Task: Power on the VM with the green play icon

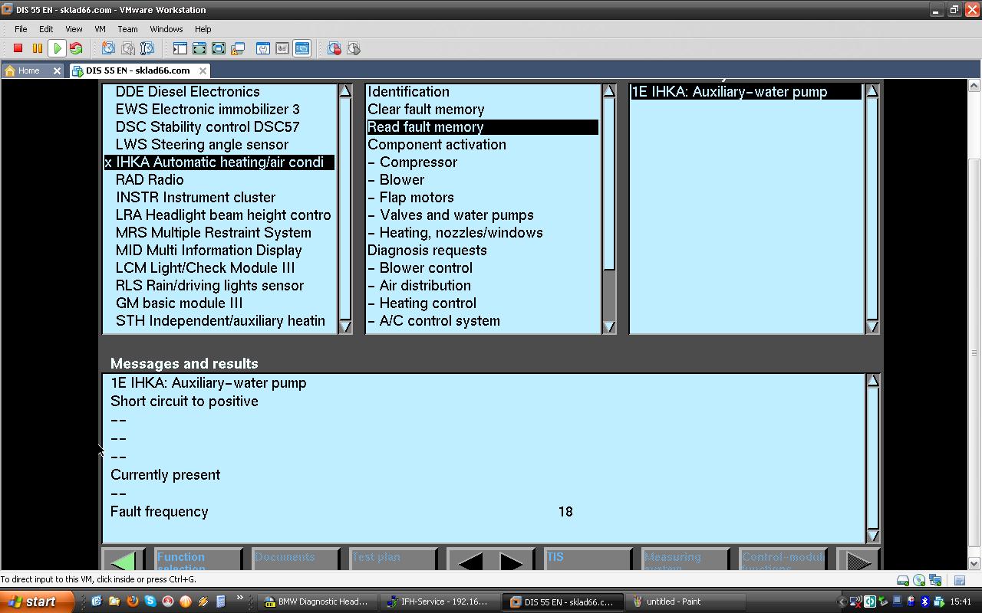Action: [x=57, y=48]
